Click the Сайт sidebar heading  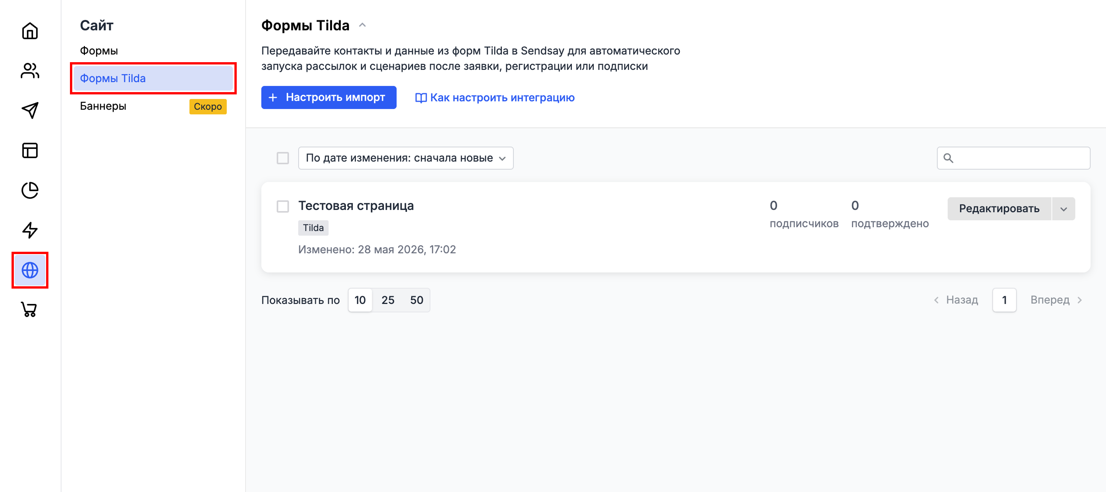(x=96, y=25)
